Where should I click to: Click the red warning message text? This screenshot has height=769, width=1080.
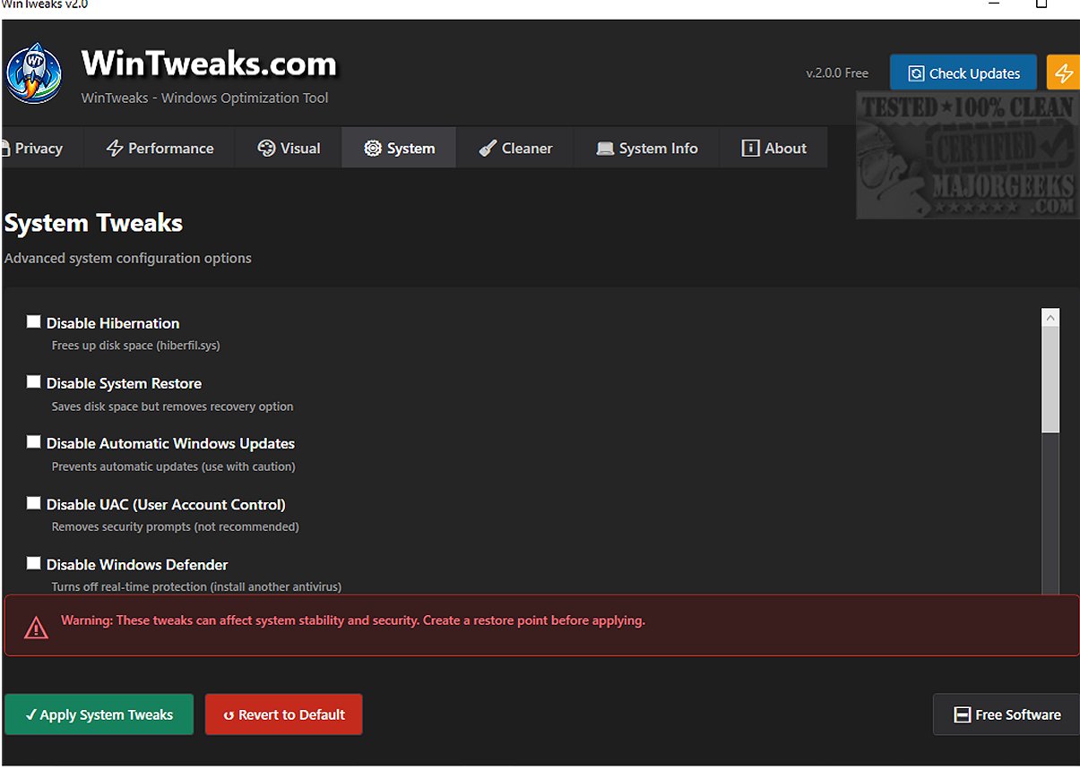[353, 620]
